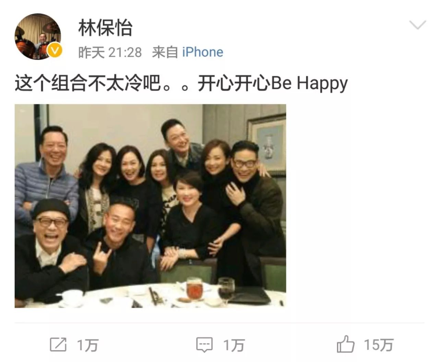Open the group dinner photo
Image resolution: width=439 pixels, height=362 pixels.
point(150,206)
